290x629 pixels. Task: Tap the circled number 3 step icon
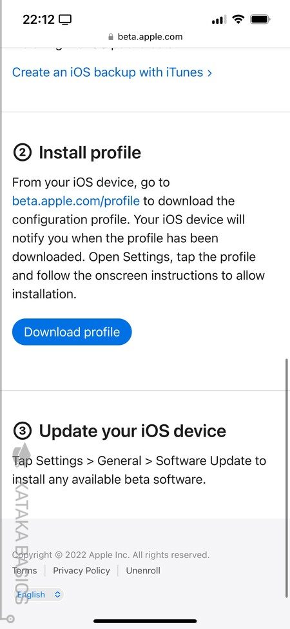click(x=22, y=431)
